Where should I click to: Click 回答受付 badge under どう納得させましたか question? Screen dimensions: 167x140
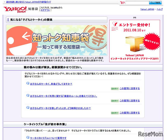click(115, 113)
